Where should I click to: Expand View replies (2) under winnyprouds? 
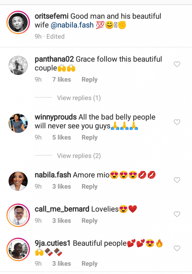click(79, 156)
